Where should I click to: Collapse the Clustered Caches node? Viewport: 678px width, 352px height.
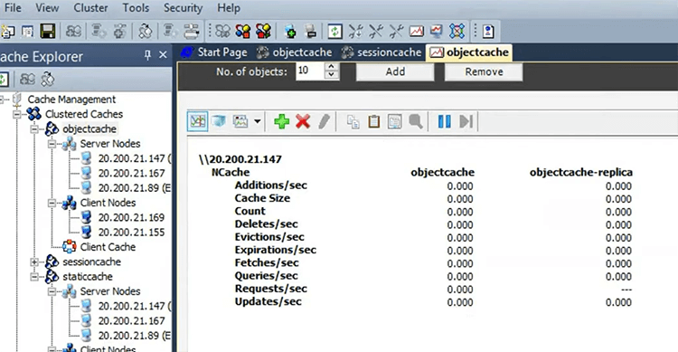17,114
